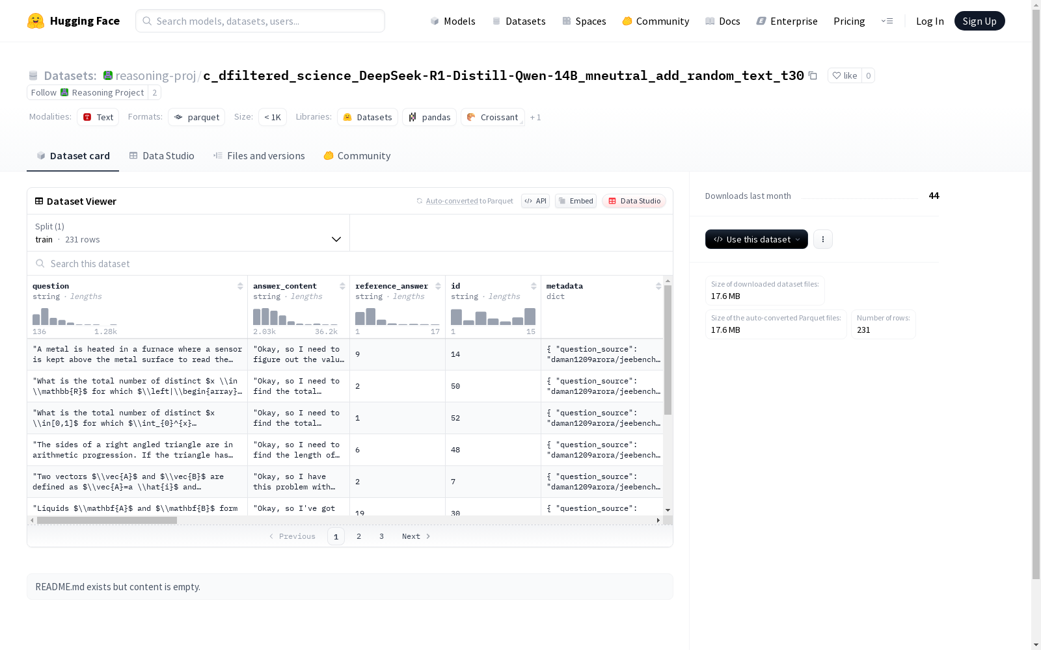Image resolution: width=1041 pixels, height=650 pixels.
Task: Open Datasets in top navigation
Action: click(519, 21)
